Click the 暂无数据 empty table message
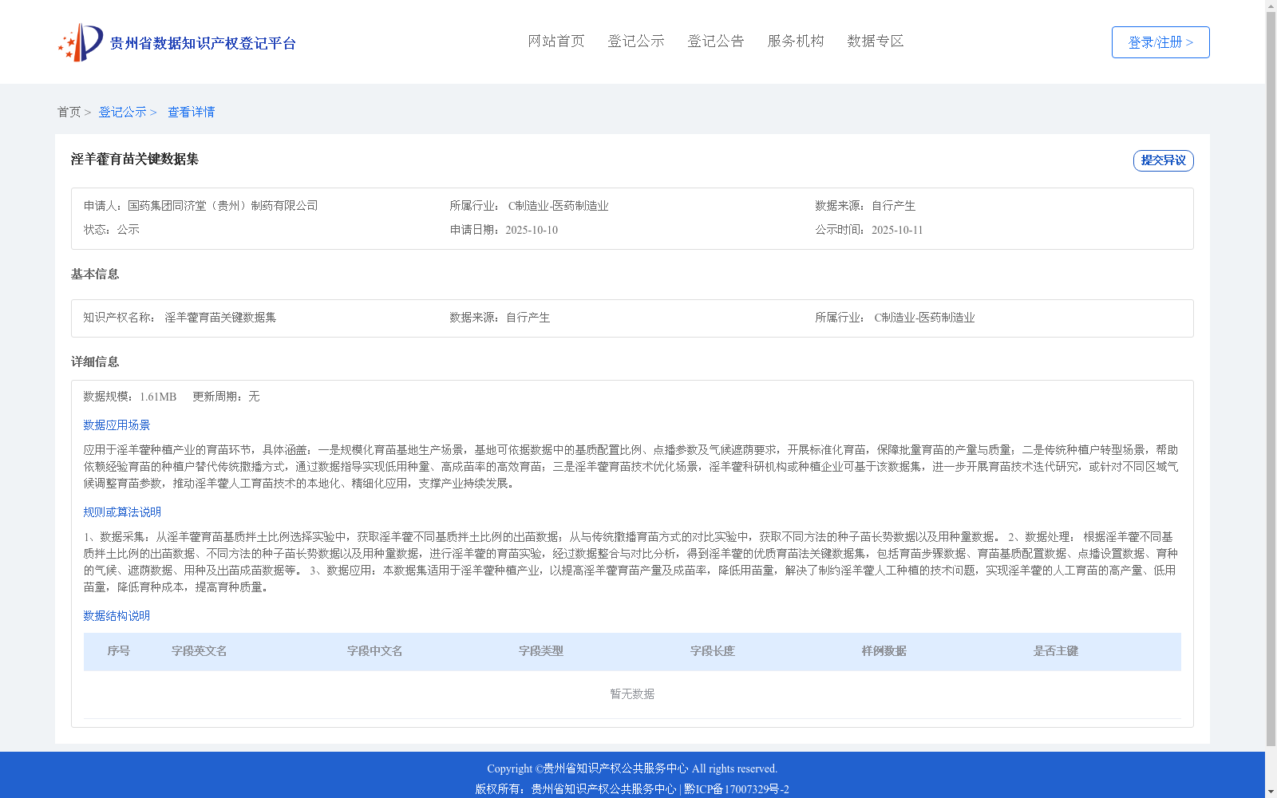Screen dimensions: 1277x798 point(632,694)
